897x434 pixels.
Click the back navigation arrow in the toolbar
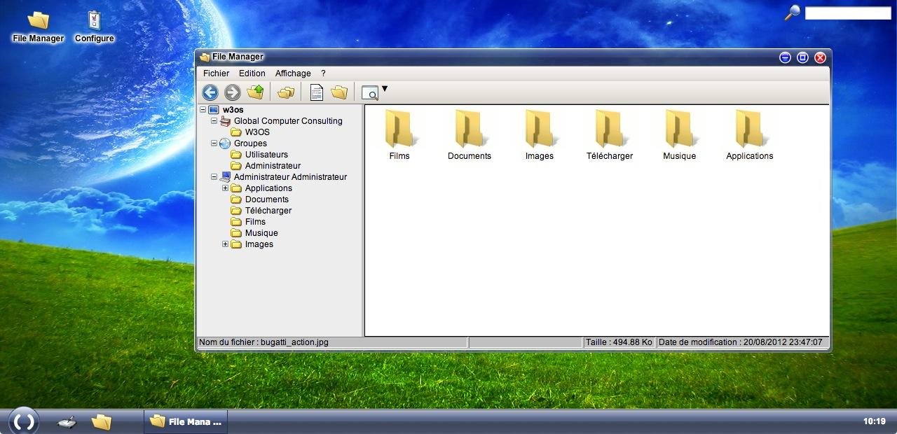pyautogui.click(x=210, y=92)
